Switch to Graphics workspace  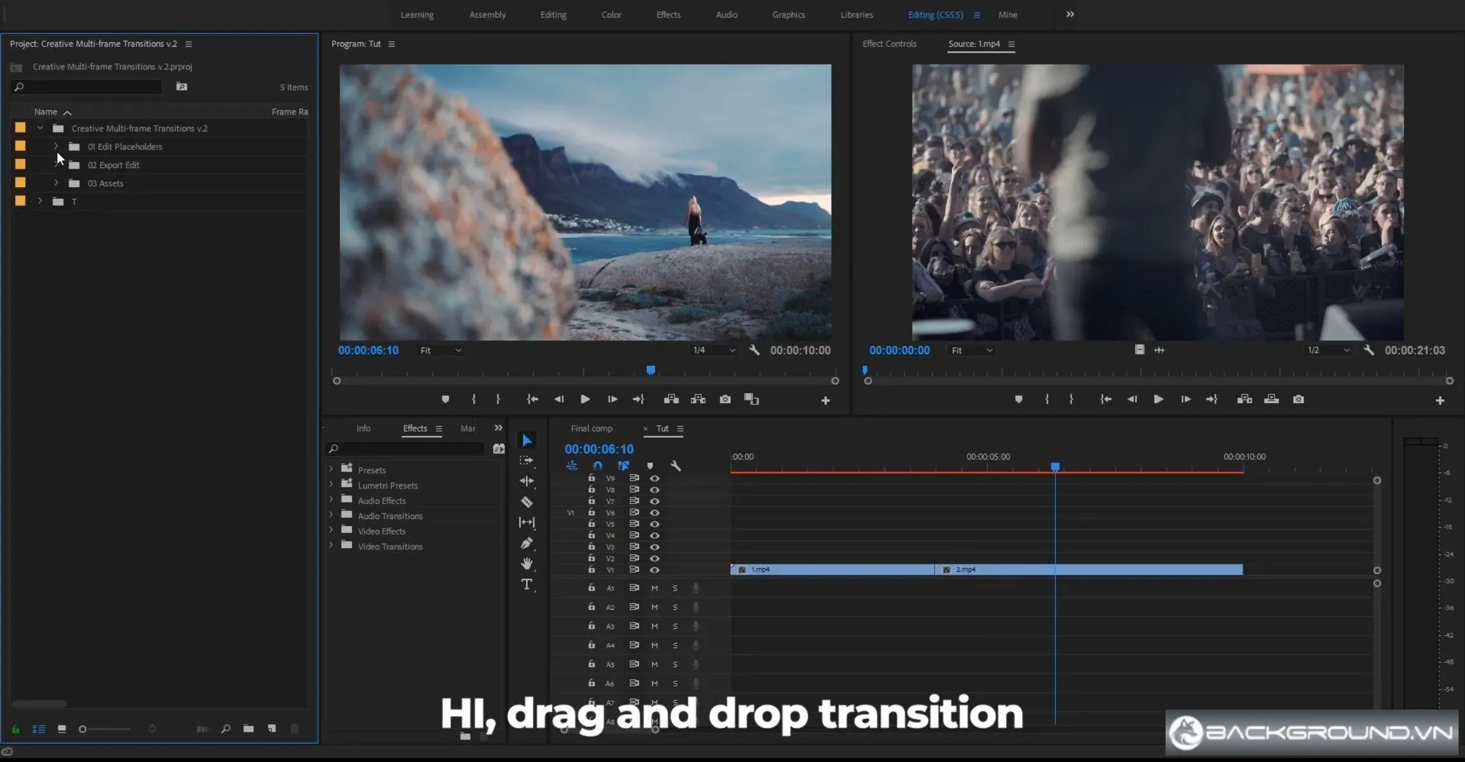(x=788, y=15)
